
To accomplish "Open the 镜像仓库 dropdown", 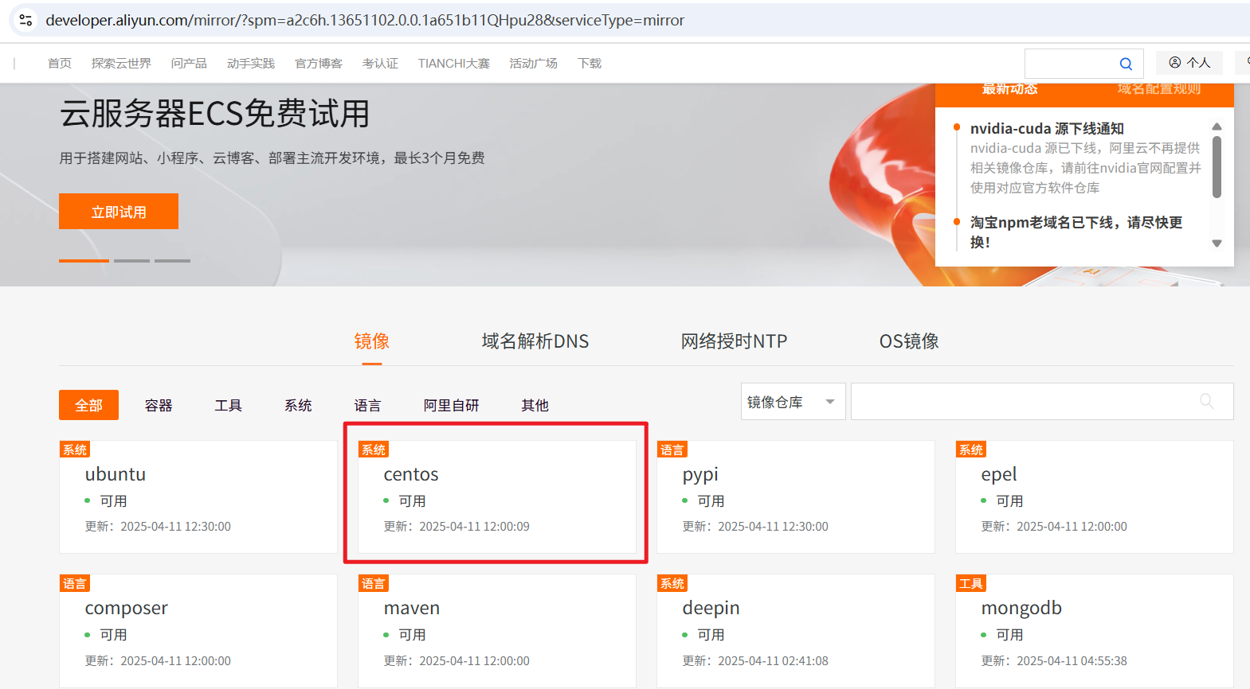I will [793, 402].
